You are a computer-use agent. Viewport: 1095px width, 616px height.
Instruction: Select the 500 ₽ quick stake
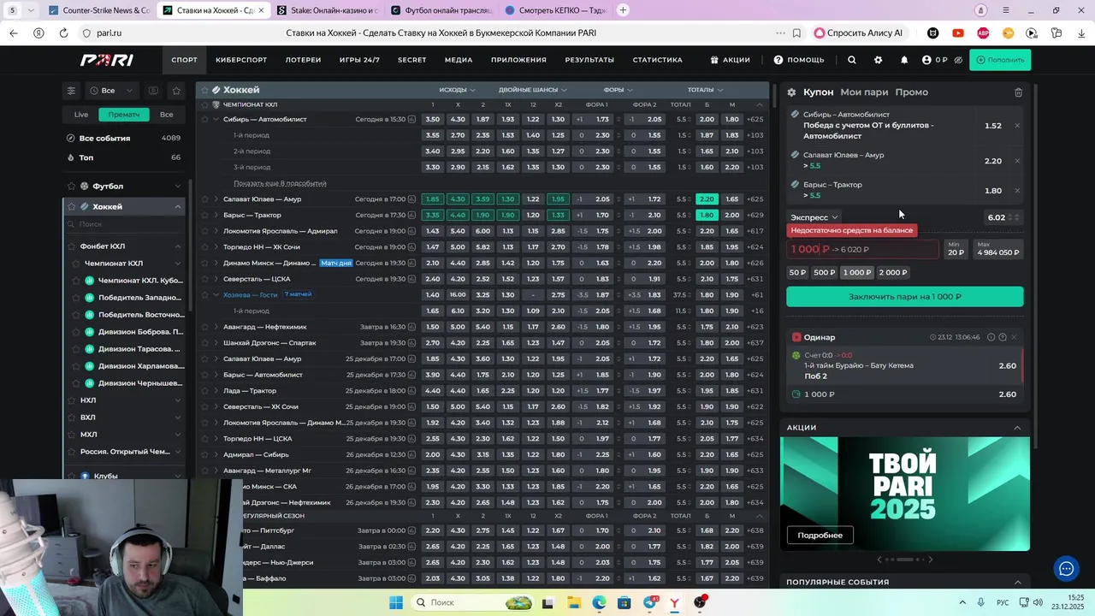point(824,273)
